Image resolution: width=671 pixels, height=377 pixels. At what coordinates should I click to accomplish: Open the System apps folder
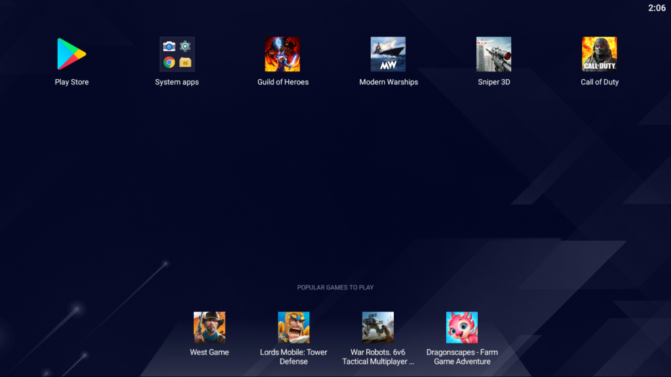point(177,54)
